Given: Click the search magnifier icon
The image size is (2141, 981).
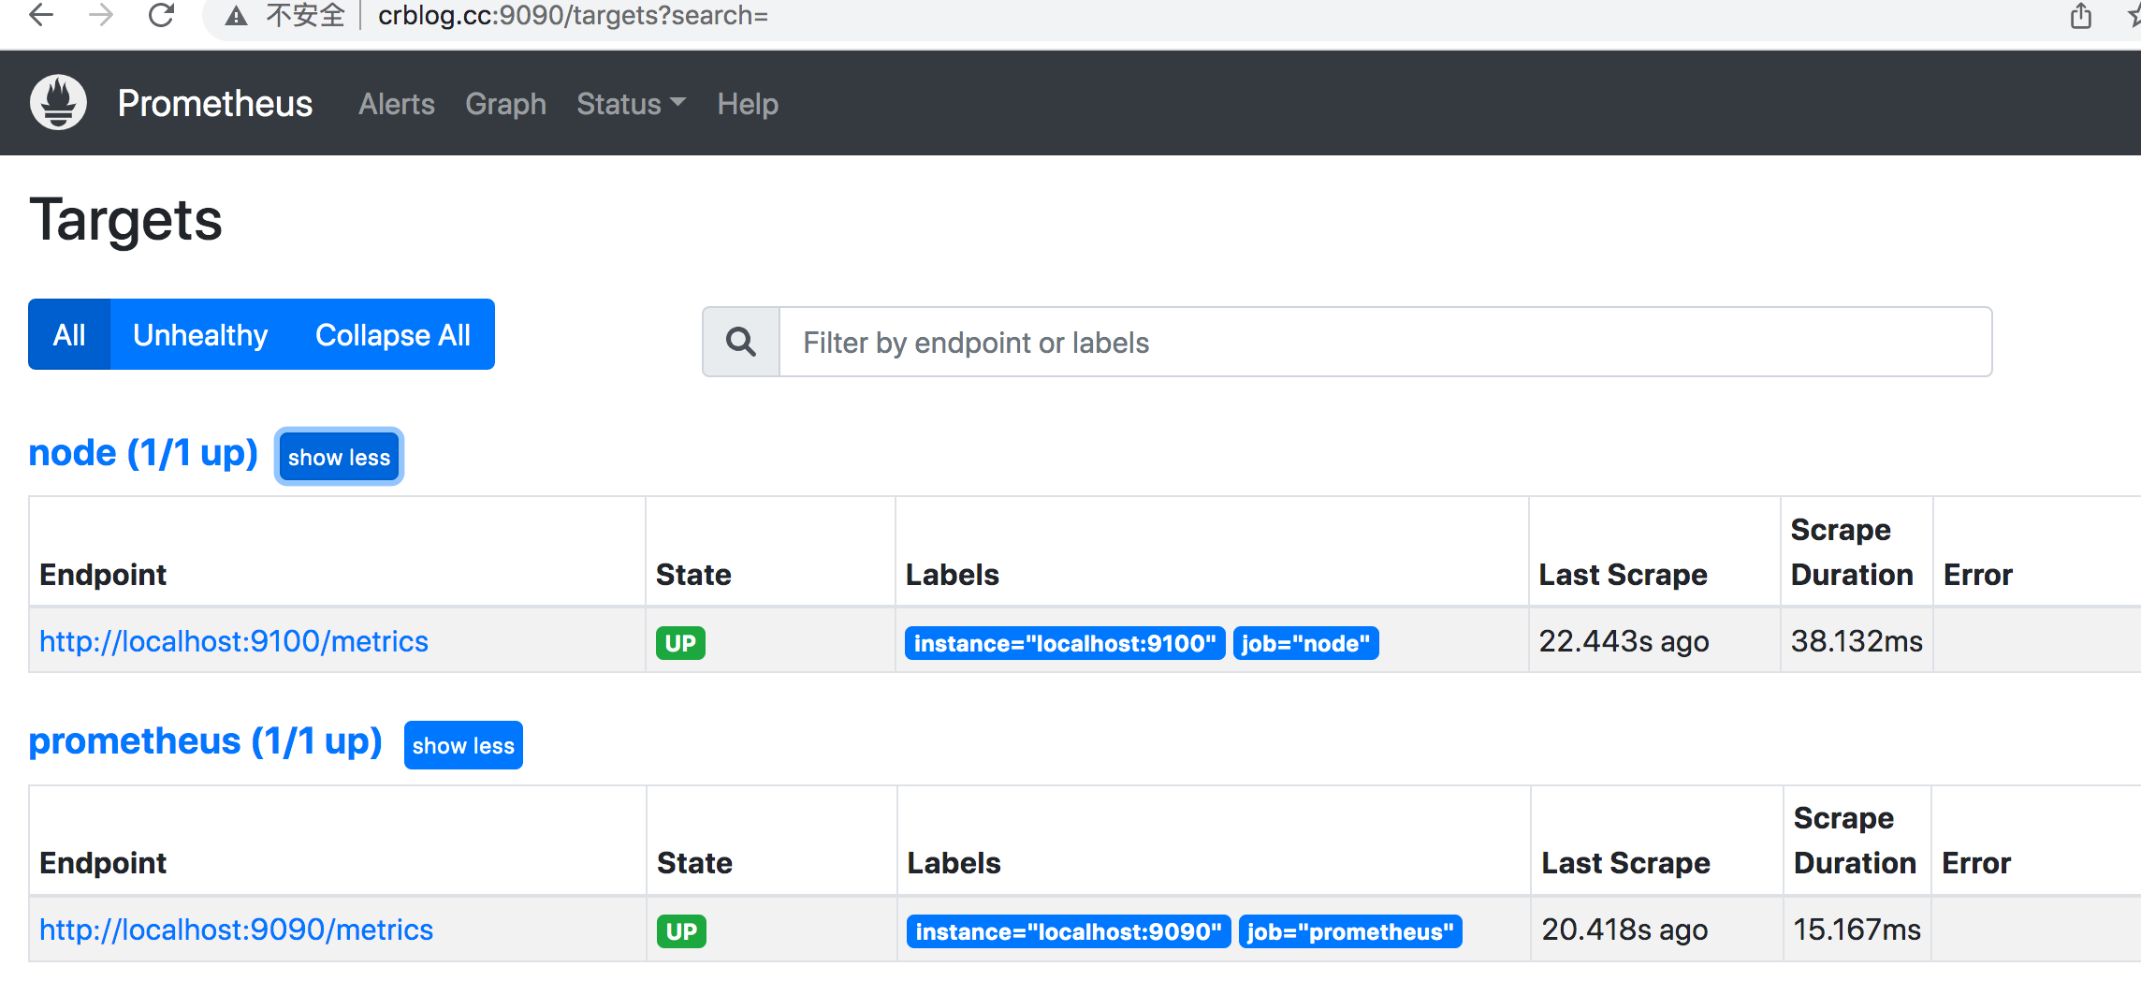Looking at the screenshot, I should (741, 342).
